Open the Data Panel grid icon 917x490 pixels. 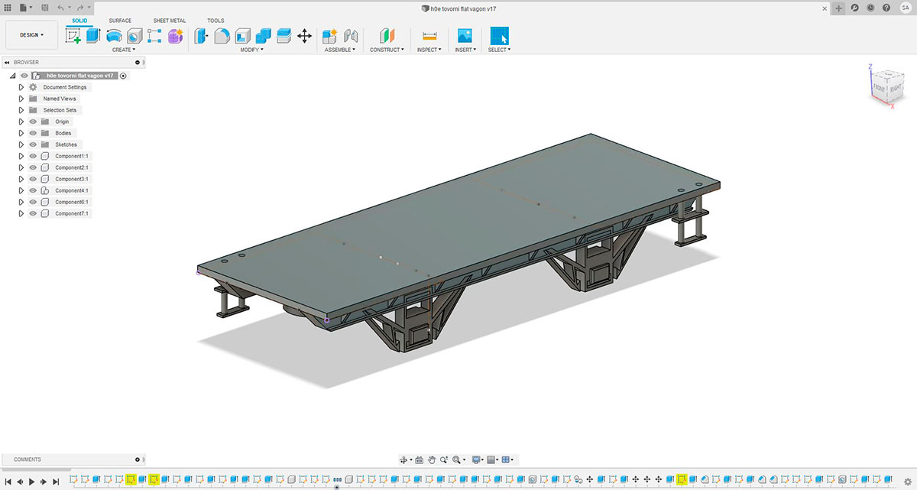pyautogui.click(x=8, y=8)
